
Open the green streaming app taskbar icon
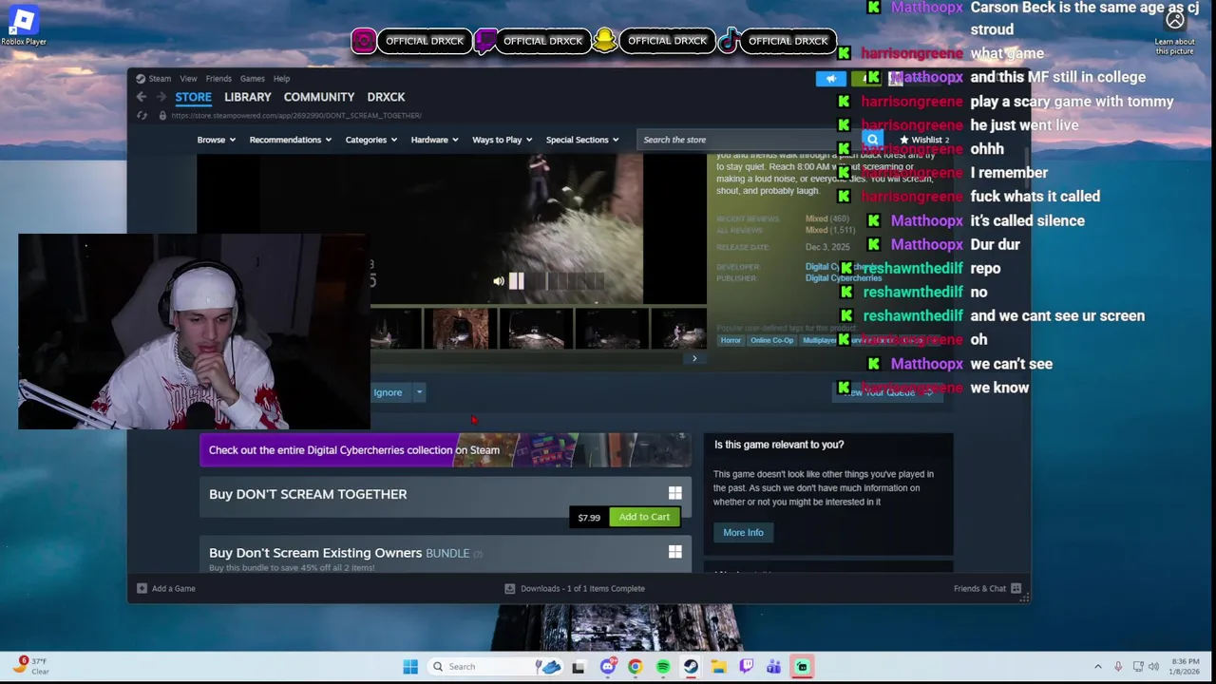pyautogui.click(x=802, y=667)
